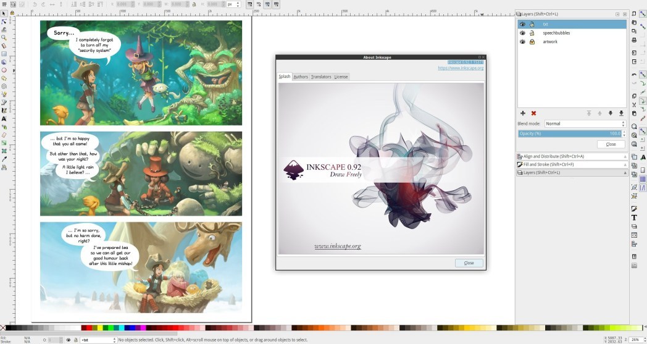Click the first comic panel thumbnail
Viewport: 647px width, 344px height.
[141, 73]
